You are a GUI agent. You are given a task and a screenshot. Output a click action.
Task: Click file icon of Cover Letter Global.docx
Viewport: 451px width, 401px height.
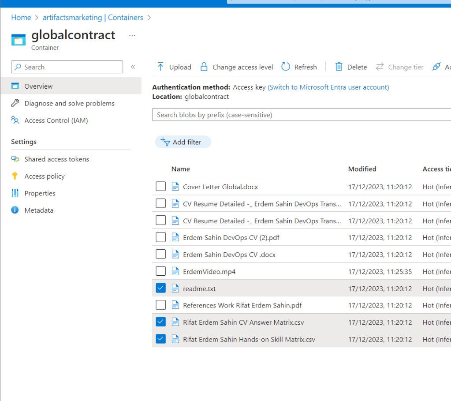coord(175,187)
